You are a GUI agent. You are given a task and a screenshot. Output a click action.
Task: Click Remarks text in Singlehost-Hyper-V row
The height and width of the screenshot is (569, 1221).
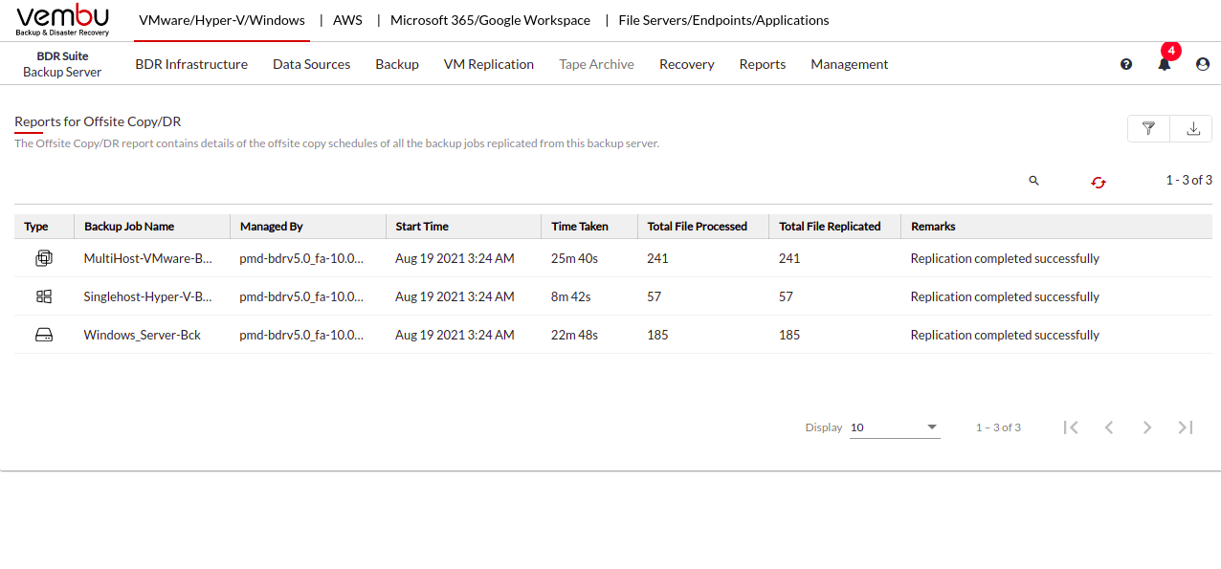[x=1005, y=296]
